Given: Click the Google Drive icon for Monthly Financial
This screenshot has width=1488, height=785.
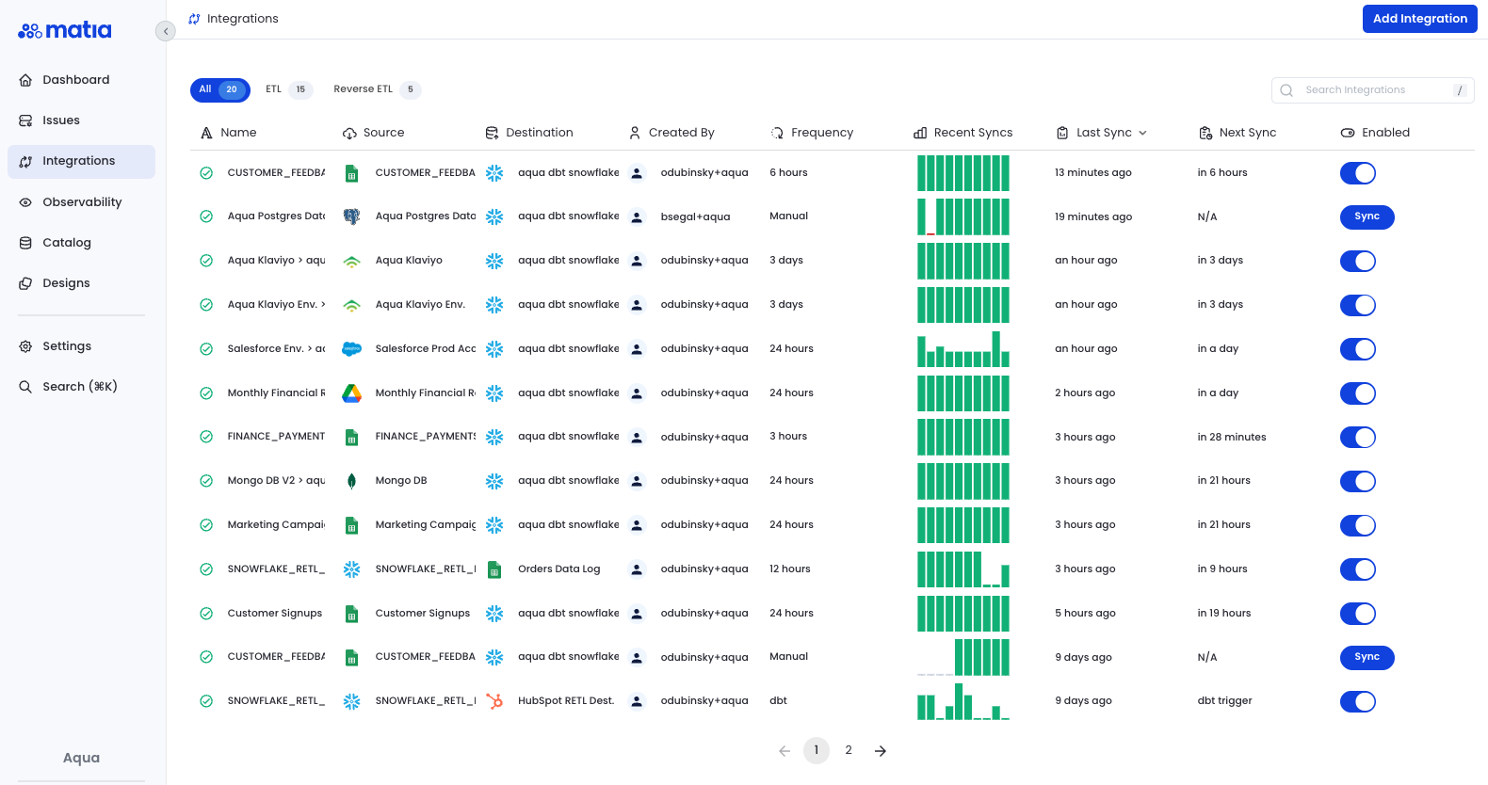Looking at the screenshot, I should tap(351, 393).
